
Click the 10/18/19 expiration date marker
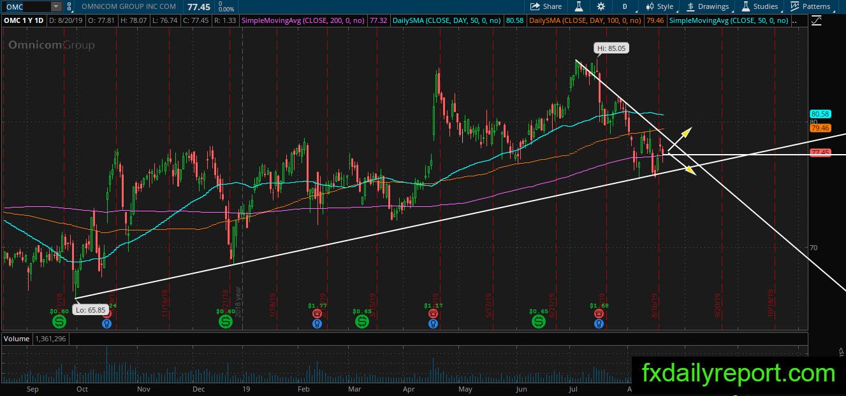pyautogui.click(x=770, y=304)
